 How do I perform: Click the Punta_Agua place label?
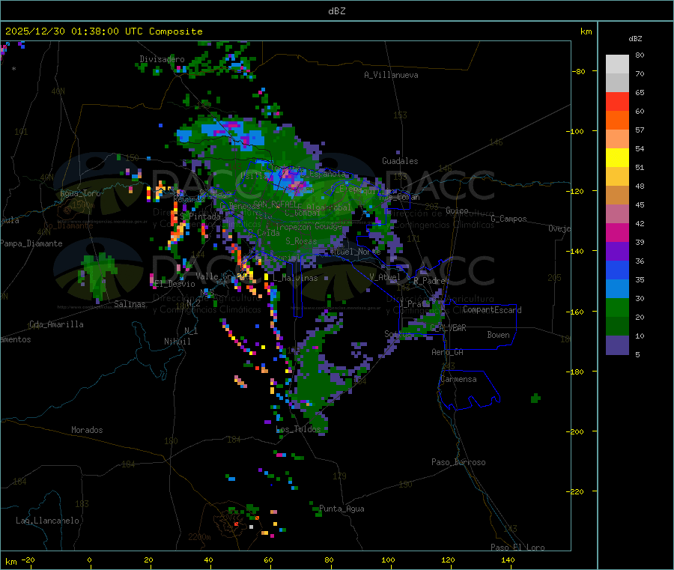(x=341, y=509)
